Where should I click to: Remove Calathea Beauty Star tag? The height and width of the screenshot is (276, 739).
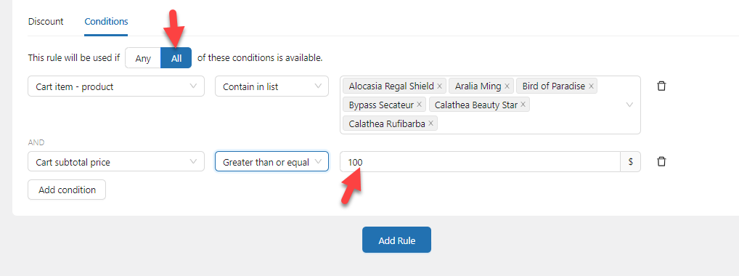[523, 105]
